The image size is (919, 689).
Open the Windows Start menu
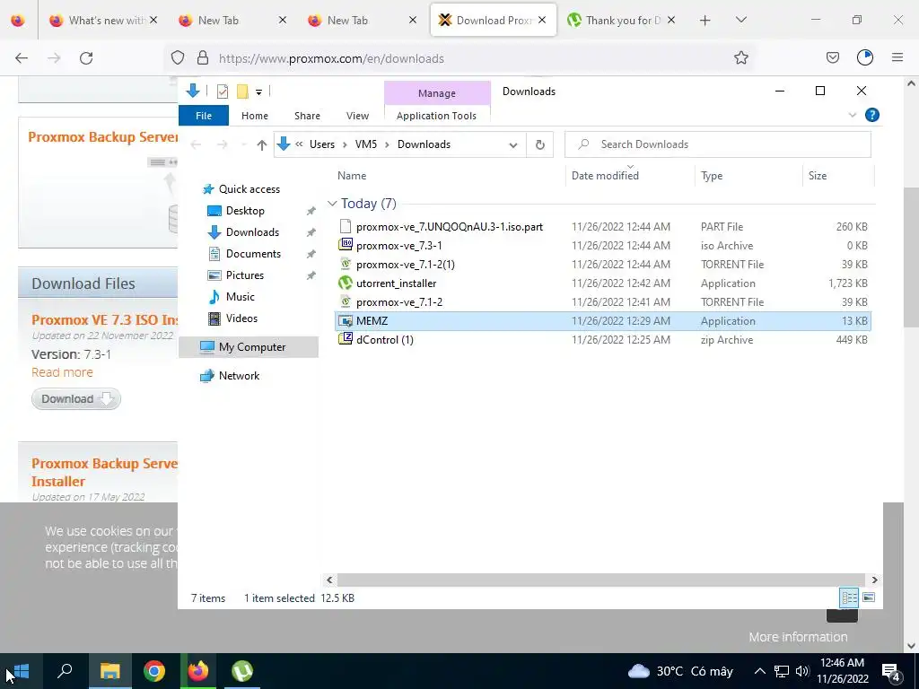[22, 671]
